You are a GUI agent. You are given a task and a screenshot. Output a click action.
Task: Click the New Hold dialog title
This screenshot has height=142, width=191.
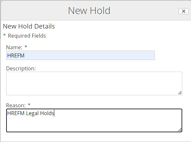89,11
